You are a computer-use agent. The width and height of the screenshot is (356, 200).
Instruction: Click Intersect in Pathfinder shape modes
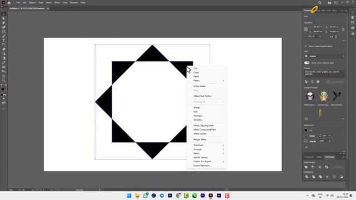pyautogui.click(x=320, y=167)
